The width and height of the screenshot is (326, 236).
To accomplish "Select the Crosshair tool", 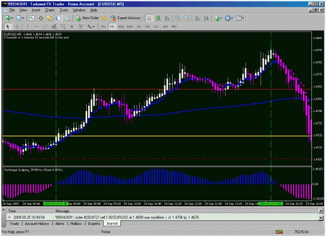I will click(x=17, y=27).
